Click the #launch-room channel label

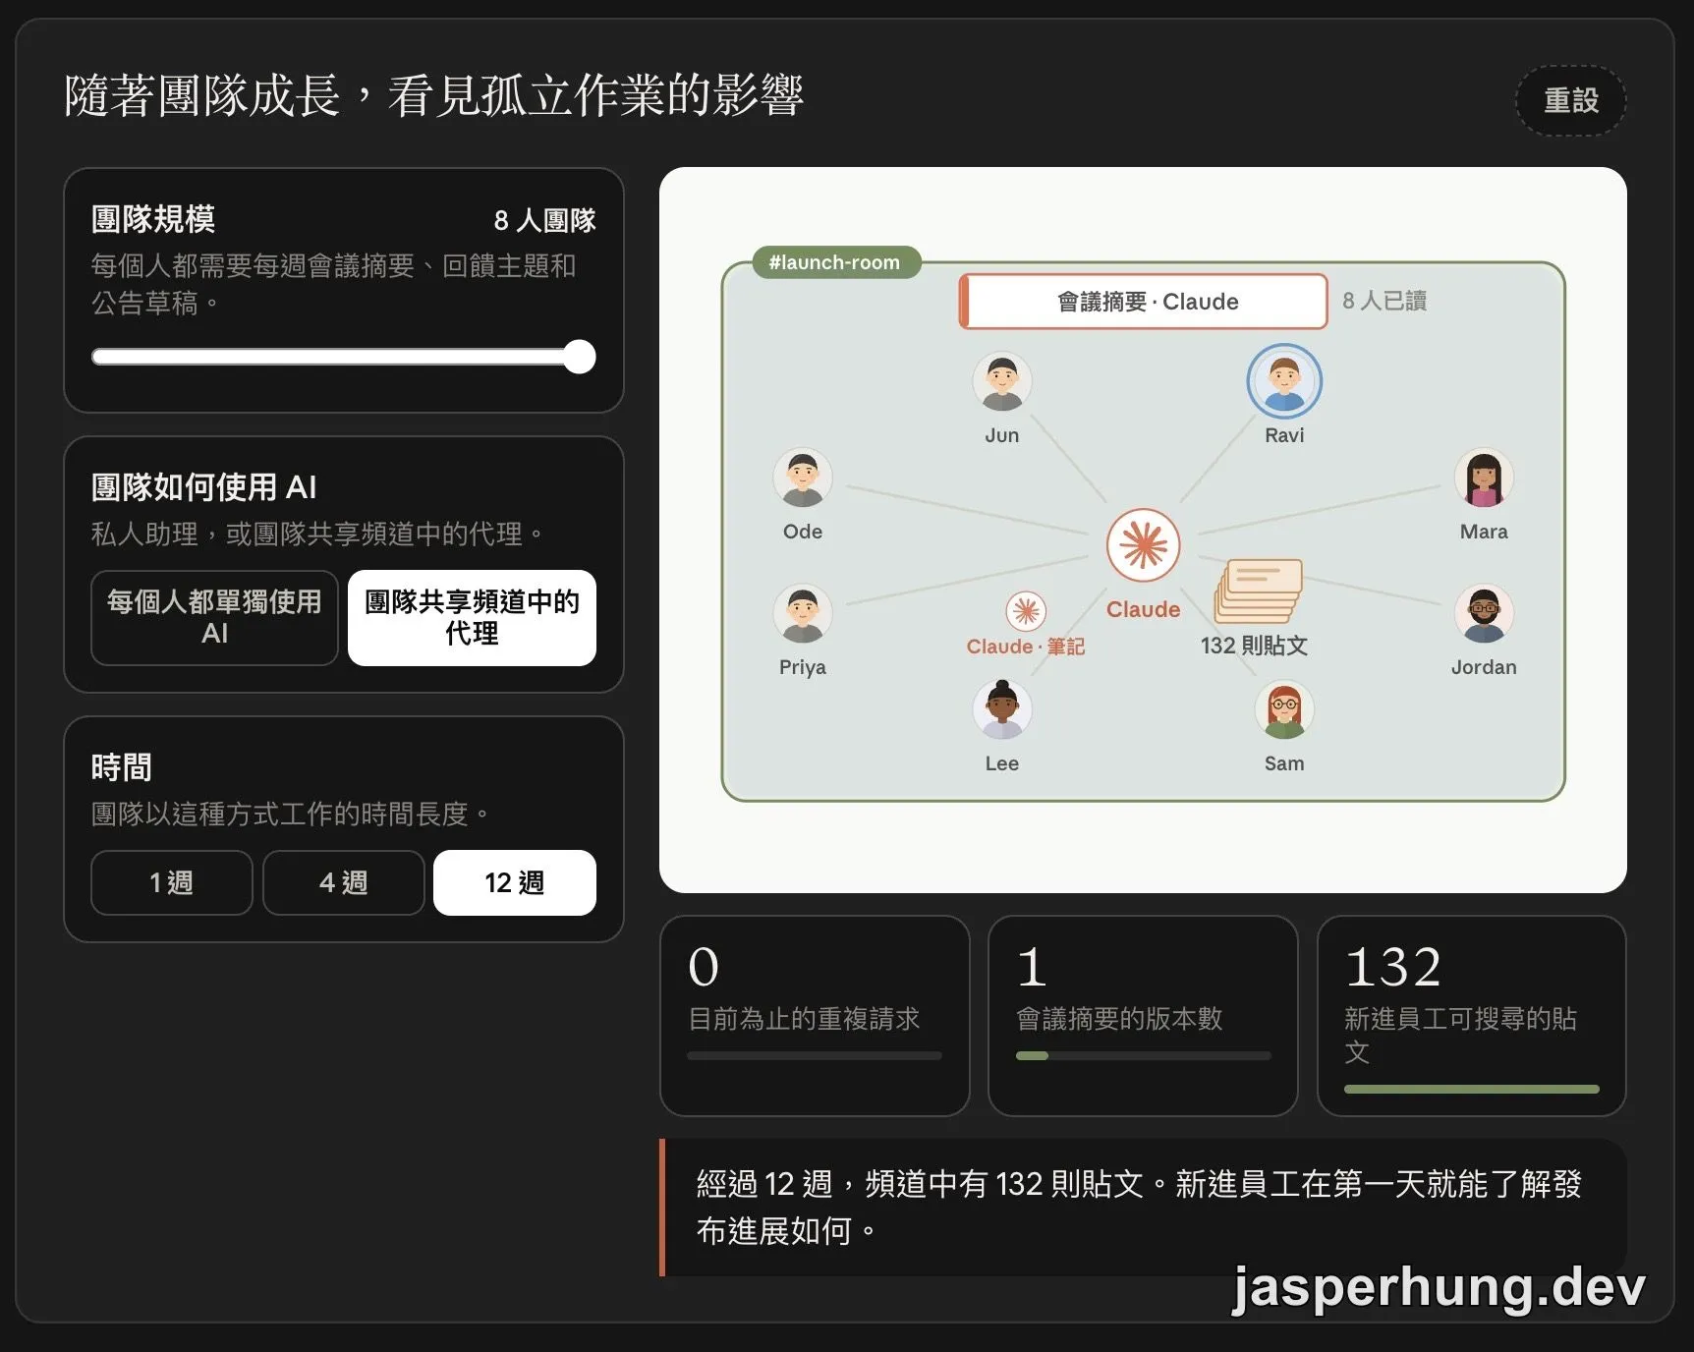click(835, 262)
